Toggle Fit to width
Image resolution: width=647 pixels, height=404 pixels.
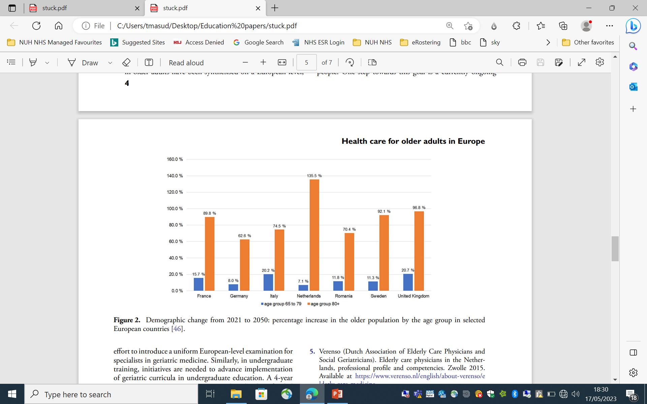click(282, 62)
